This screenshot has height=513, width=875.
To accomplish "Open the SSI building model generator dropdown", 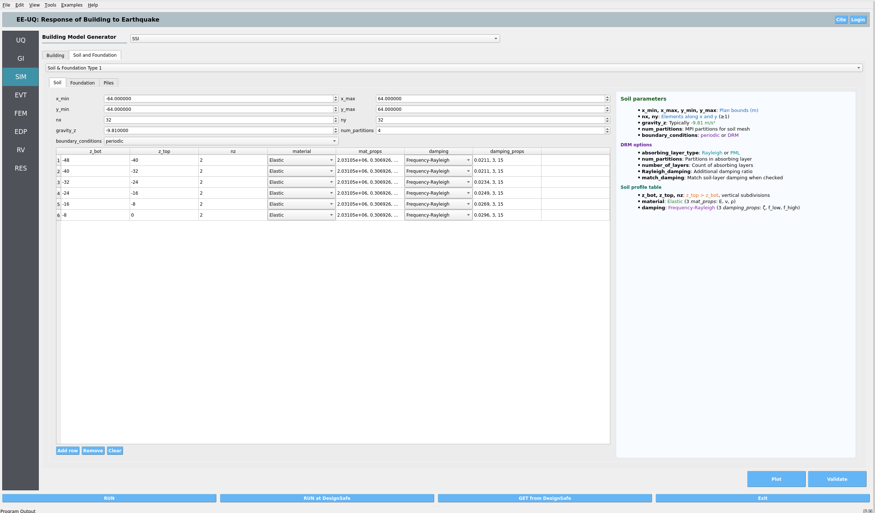I will click(x=315, y=39).
